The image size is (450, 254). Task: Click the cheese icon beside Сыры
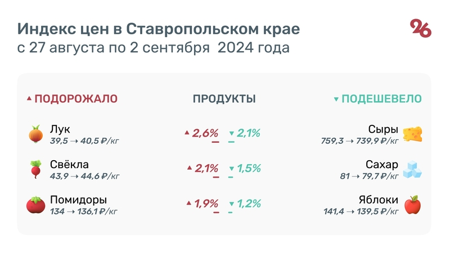coord(412,134)
